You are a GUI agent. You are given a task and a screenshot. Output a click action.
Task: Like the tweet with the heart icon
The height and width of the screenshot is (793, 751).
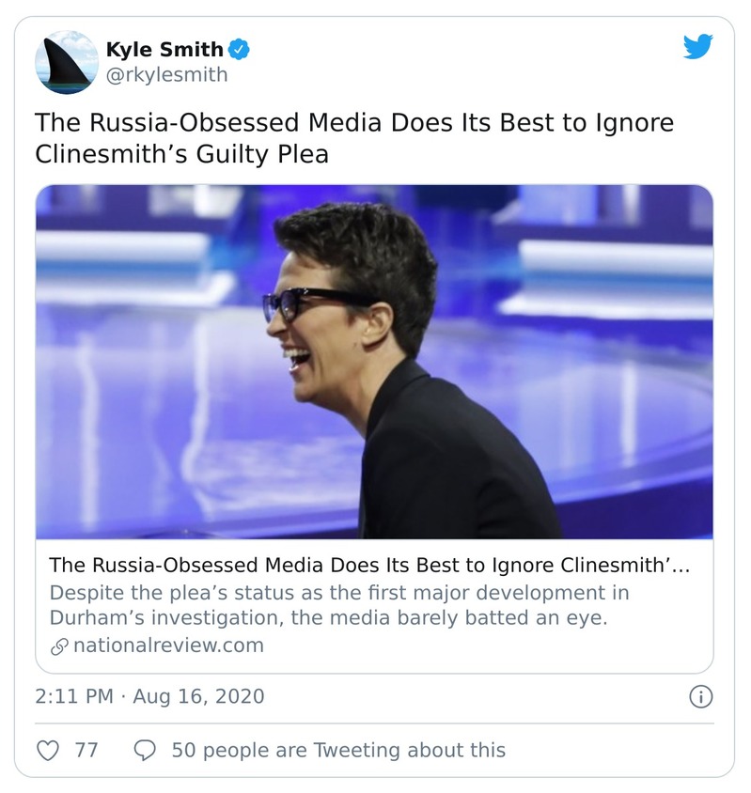(48, 750)
